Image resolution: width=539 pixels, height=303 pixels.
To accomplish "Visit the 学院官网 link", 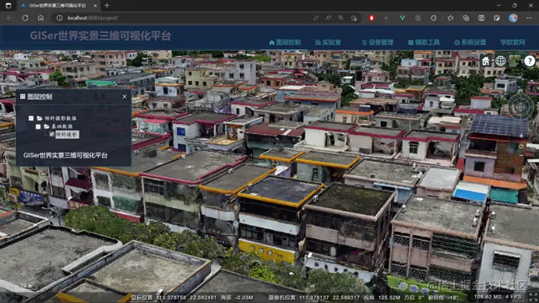I will 513,42.
